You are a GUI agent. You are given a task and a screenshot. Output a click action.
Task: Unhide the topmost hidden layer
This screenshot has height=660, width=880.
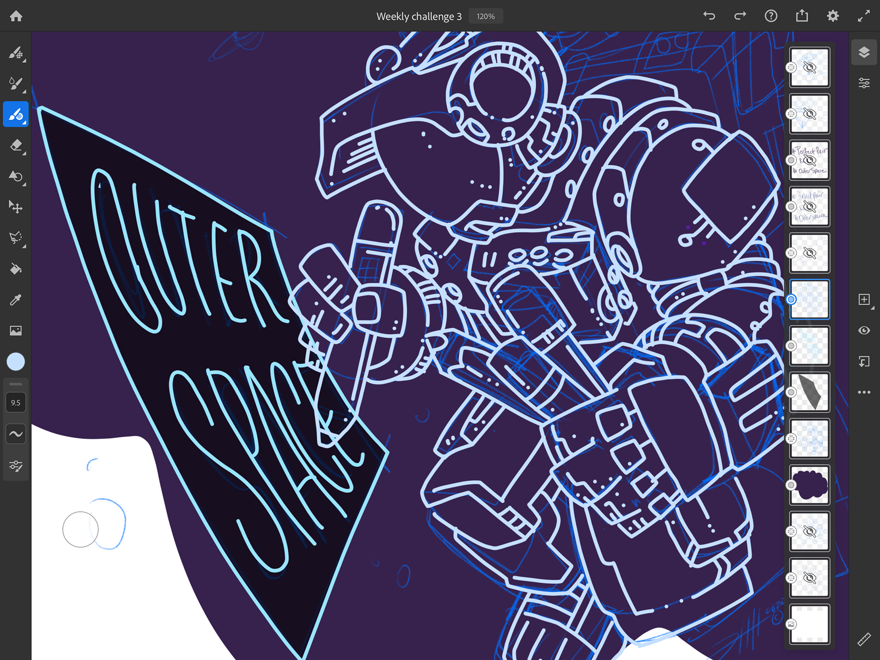[809, 67]
